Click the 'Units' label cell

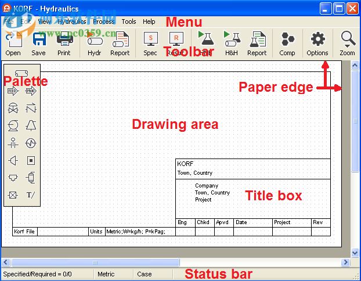click(96, 232)
